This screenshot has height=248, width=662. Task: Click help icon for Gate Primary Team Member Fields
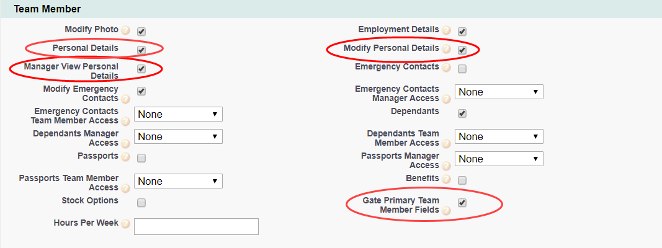[447, 211]
